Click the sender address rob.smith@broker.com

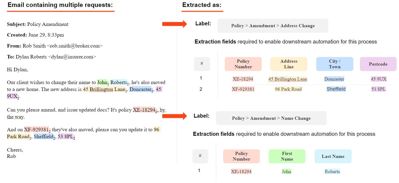pos(75,46)
